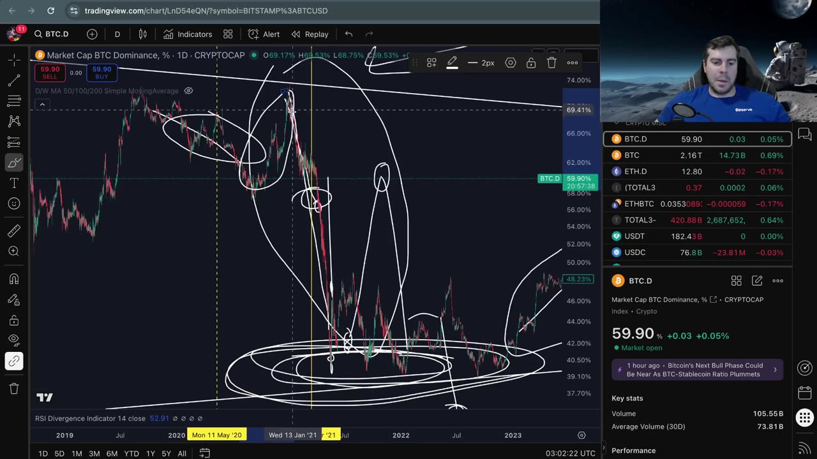This screenshot has height=459, width=817.
Task: Open the Fibonacci tools group
Action: click(x=14, y=101)
